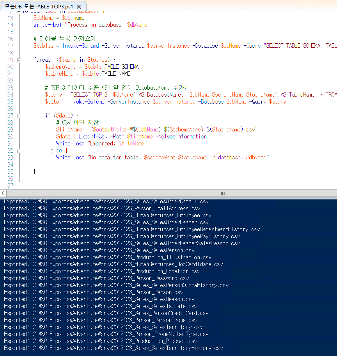Click line number 36 in the gutter
337x356 pixels.
(x=10, y=178)
